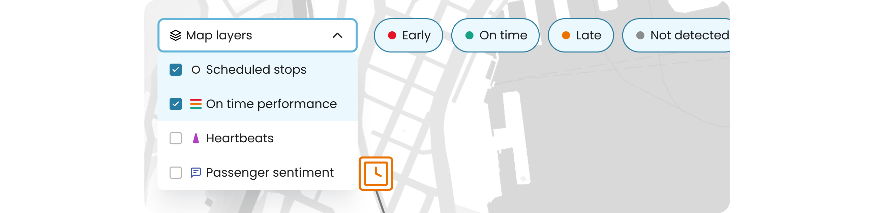Click the Early filter pill
874x213 pixels.
(409, 36)
